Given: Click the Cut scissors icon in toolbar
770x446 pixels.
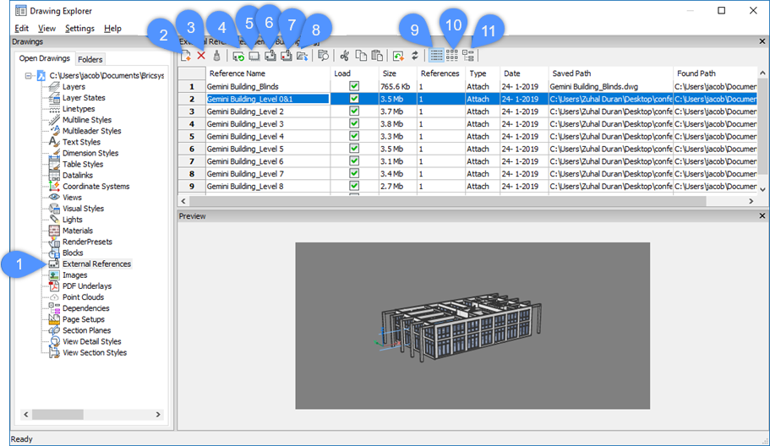Looking at the screenshot, I should 344,56.
